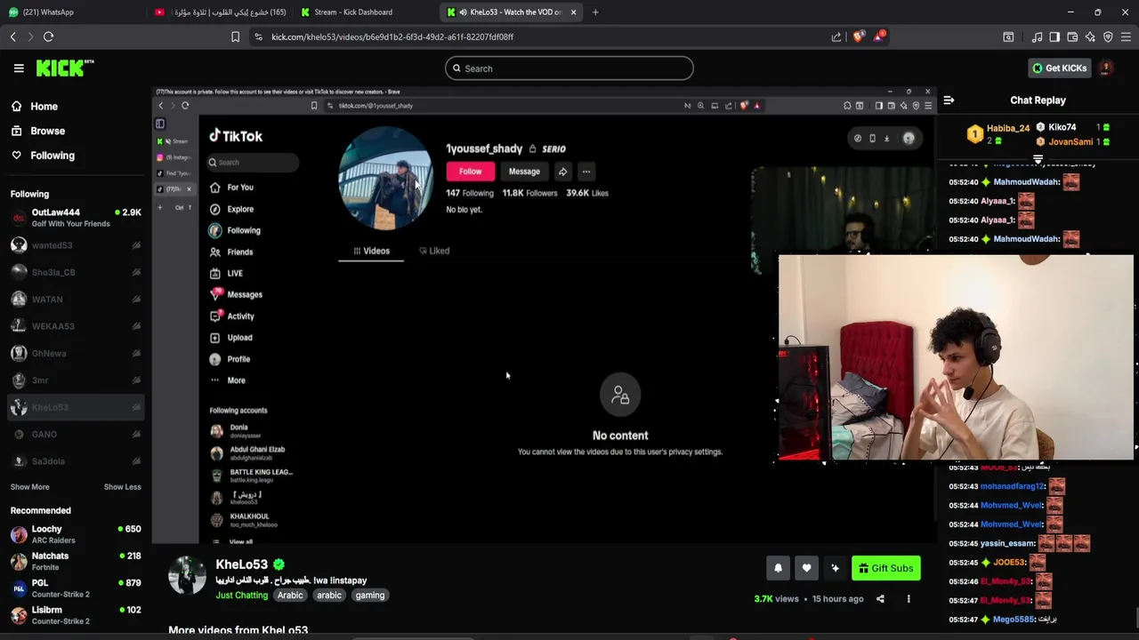Toggle bookmark for this page

[235, 36]
